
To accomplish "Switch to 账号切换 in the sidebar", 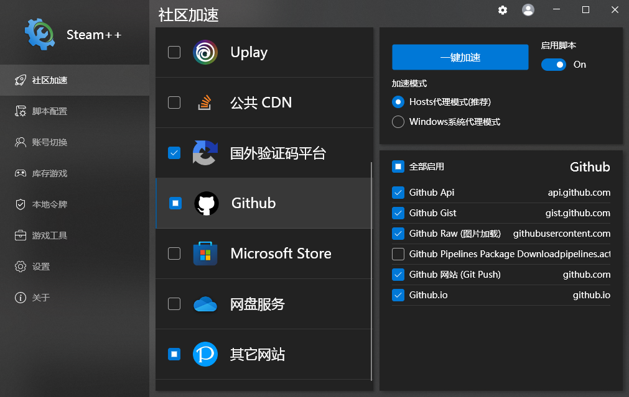I will 75,142.
